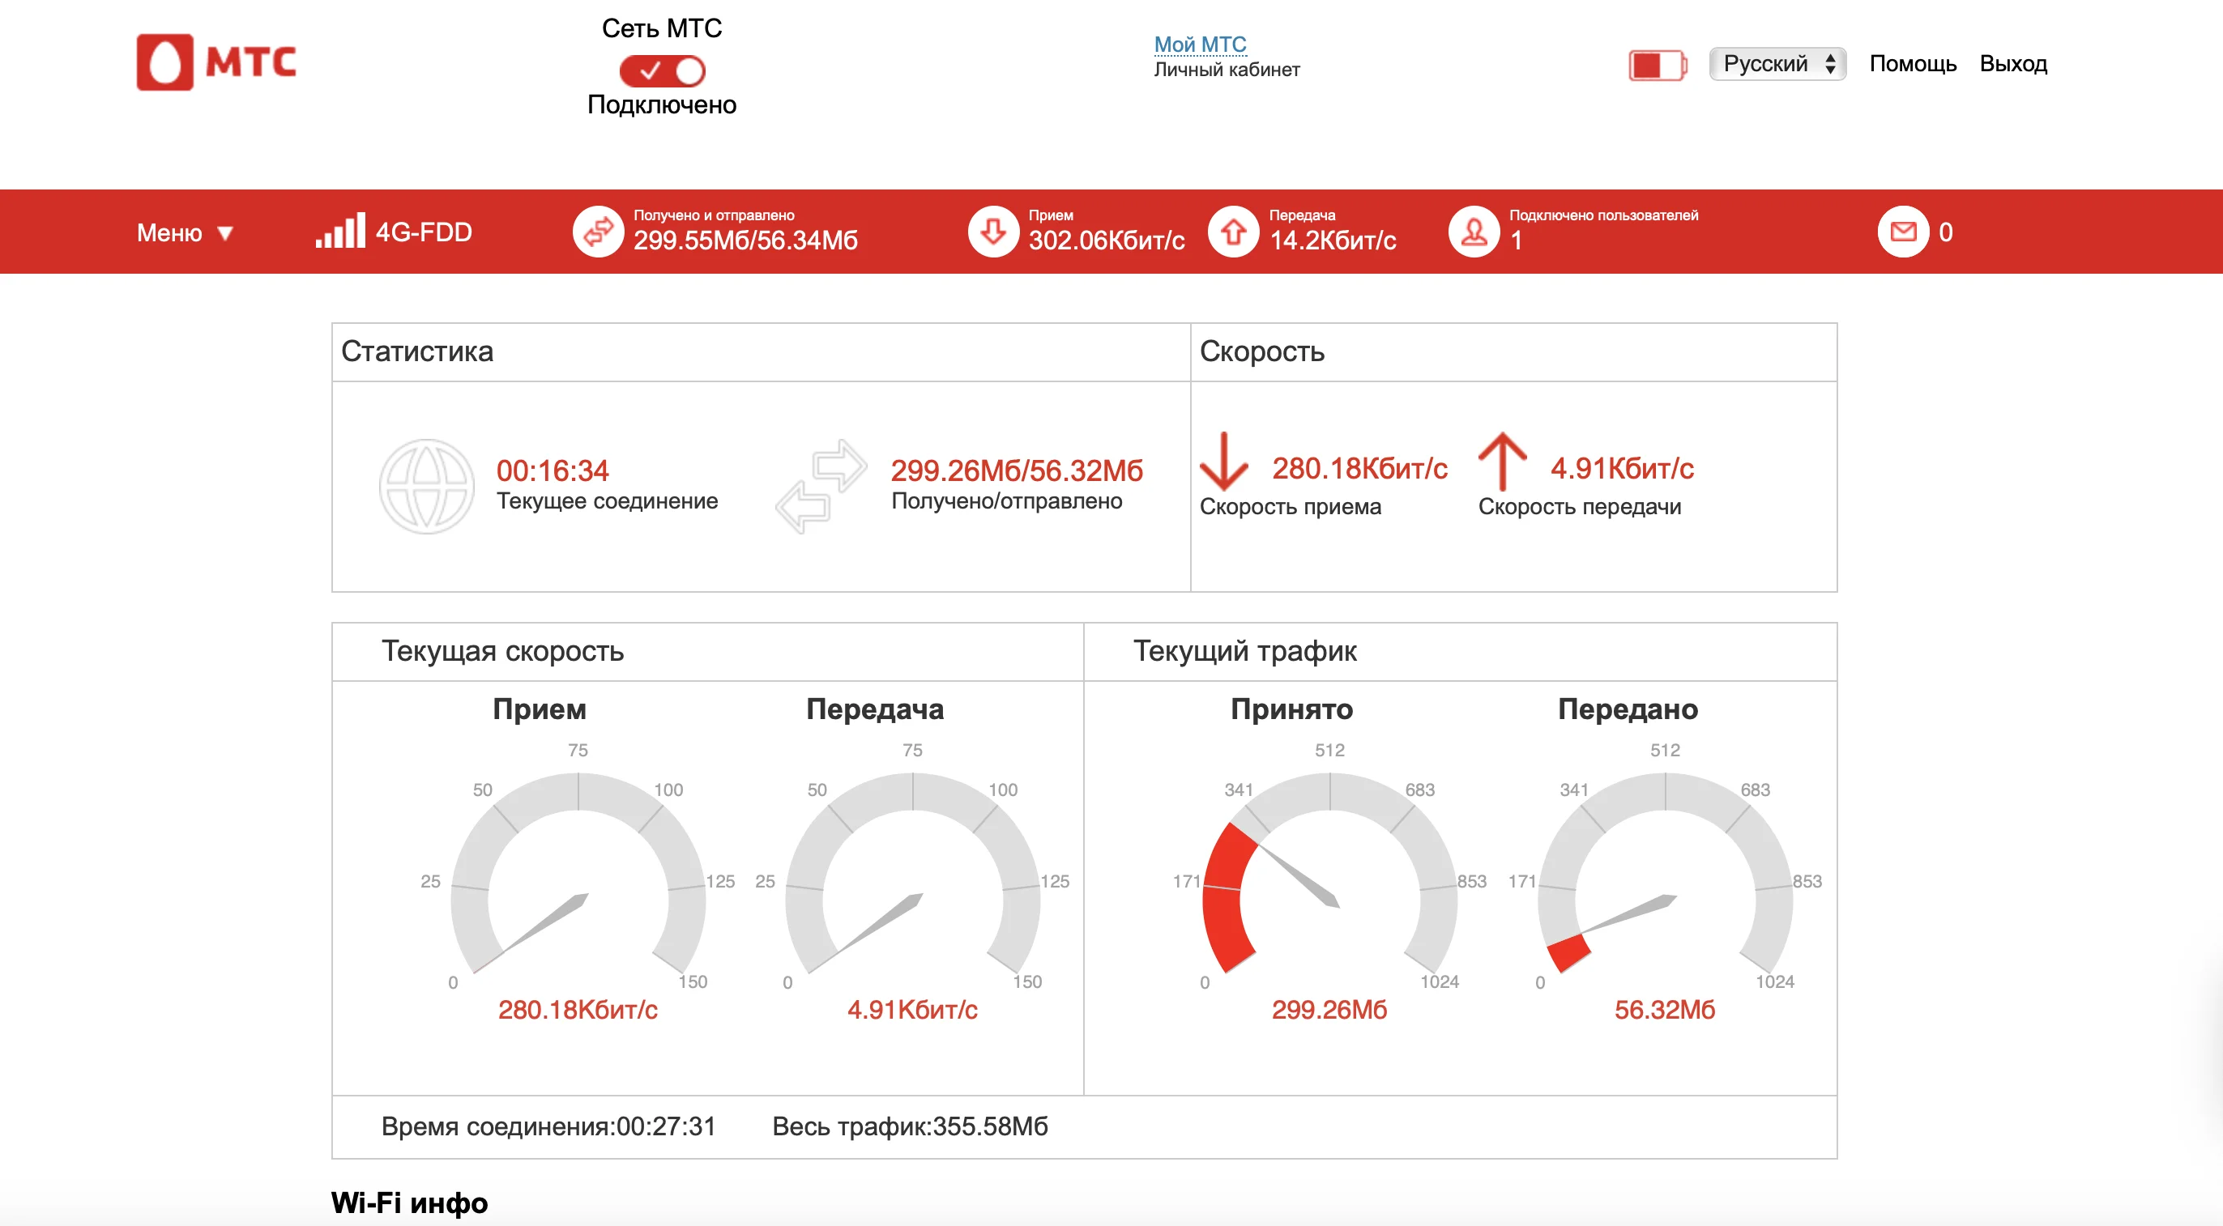This screenshot has height=1226, width=2223.
Task: Click the Меню dropdown arrow triangle
Action: [x=225, y=233]
